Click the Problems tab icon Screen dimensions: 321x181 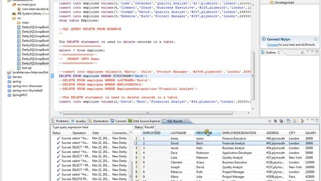(x=53, y=121)
